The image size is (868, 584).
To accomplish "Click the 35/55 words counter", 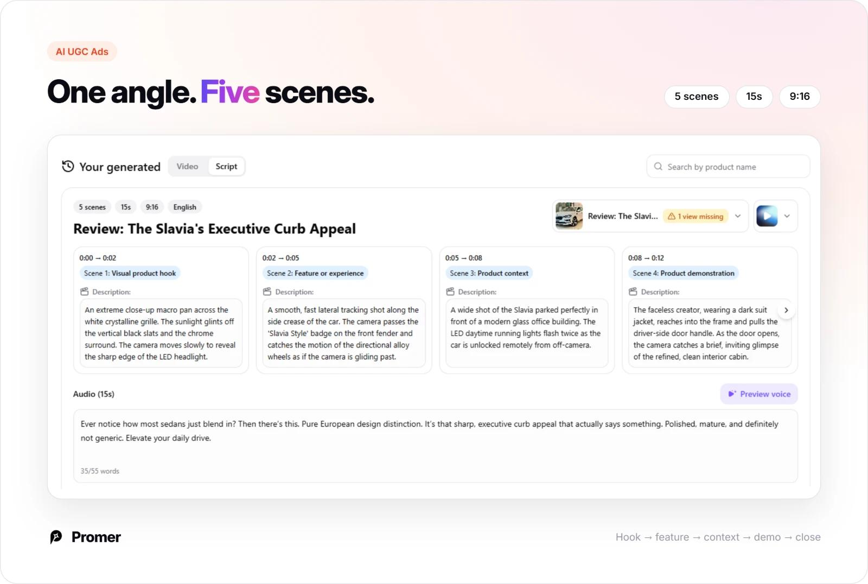I will [100, 471].
